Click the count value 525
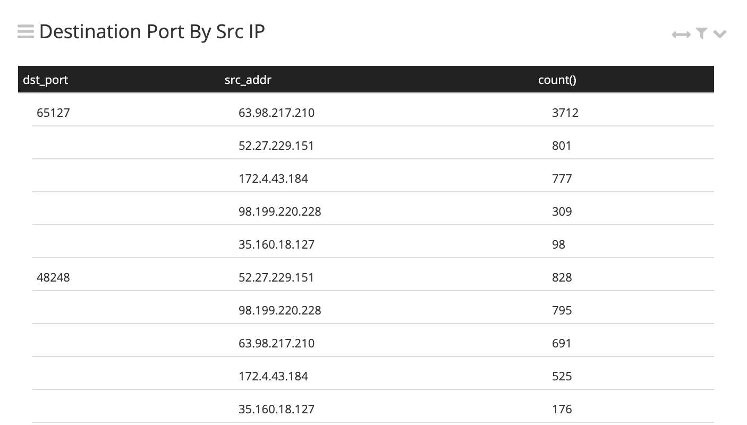 562,376
